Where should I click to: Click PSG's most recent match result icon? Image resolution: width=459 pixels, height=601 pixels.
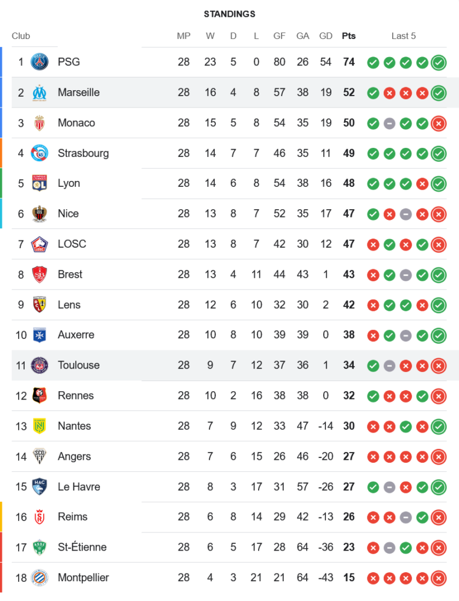click(x=439, y=62)
